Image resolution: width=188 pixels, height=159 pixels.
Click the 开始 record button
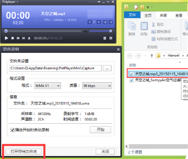pyautogui.click(x=100, y=129)
